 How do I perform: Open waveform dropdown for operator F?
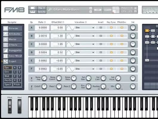pyautogui.click(x=85, y=69)
